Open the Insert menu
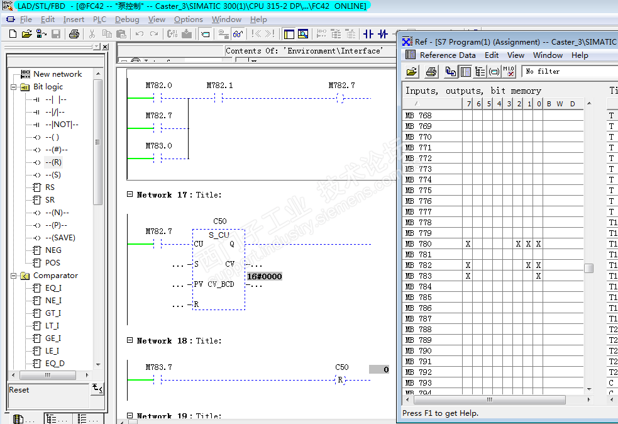618x424 pixels. point(74,20)
